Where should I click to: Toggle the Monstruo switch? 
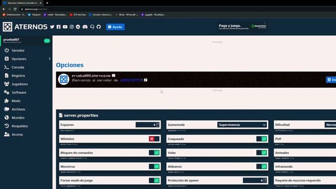tap(154, 166)
